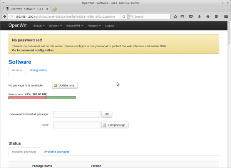
Task: Click Logout in the navigation bar
Action: coord(109,26)
